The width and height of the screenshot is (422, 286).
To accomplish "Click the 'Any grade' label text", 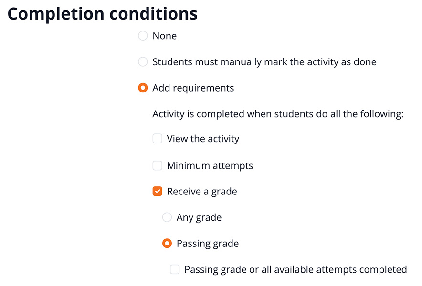I will (x=199, y=218).
